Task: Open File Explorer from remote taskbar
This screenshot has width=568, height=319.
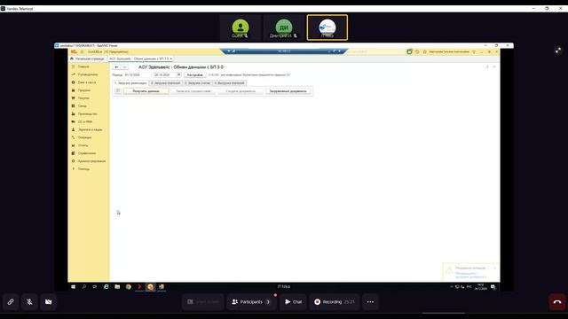Action: coord(117,286)
